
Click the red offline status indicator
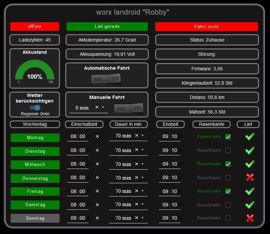[35, 27]
